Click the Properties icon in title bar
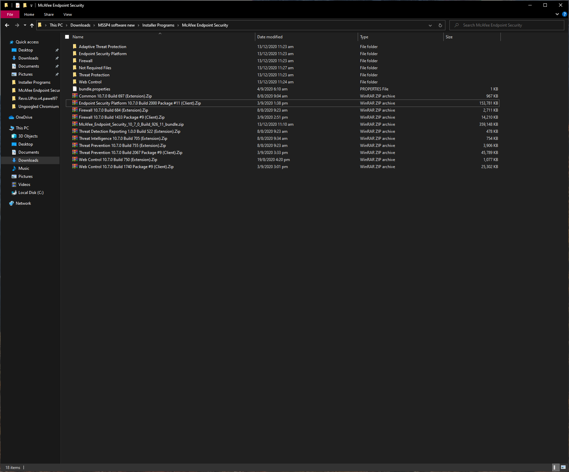This screenshot has width=569, height=472. click(x=17, y=5)
